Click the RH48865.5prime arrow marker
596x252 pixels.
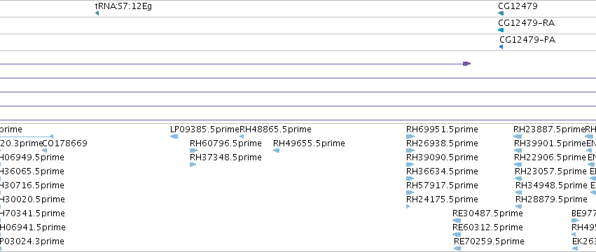pyautogui.click(x=242, y=136)
